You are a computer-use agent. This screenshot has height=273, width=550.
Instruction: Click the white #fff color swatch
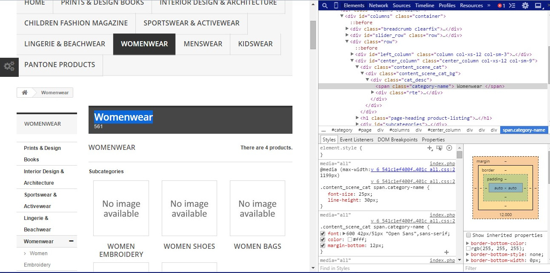tap(350, 240)
